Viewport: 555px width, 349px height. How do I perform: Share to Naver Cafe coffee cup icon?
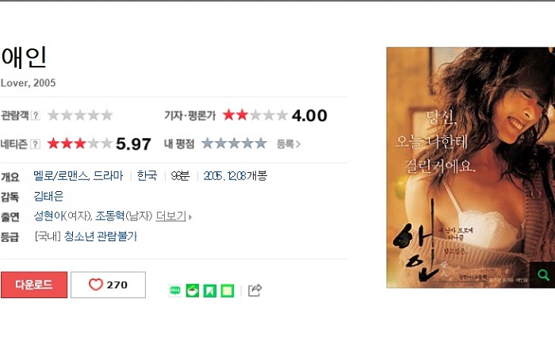pyautogui.click(x=193, y=290)
